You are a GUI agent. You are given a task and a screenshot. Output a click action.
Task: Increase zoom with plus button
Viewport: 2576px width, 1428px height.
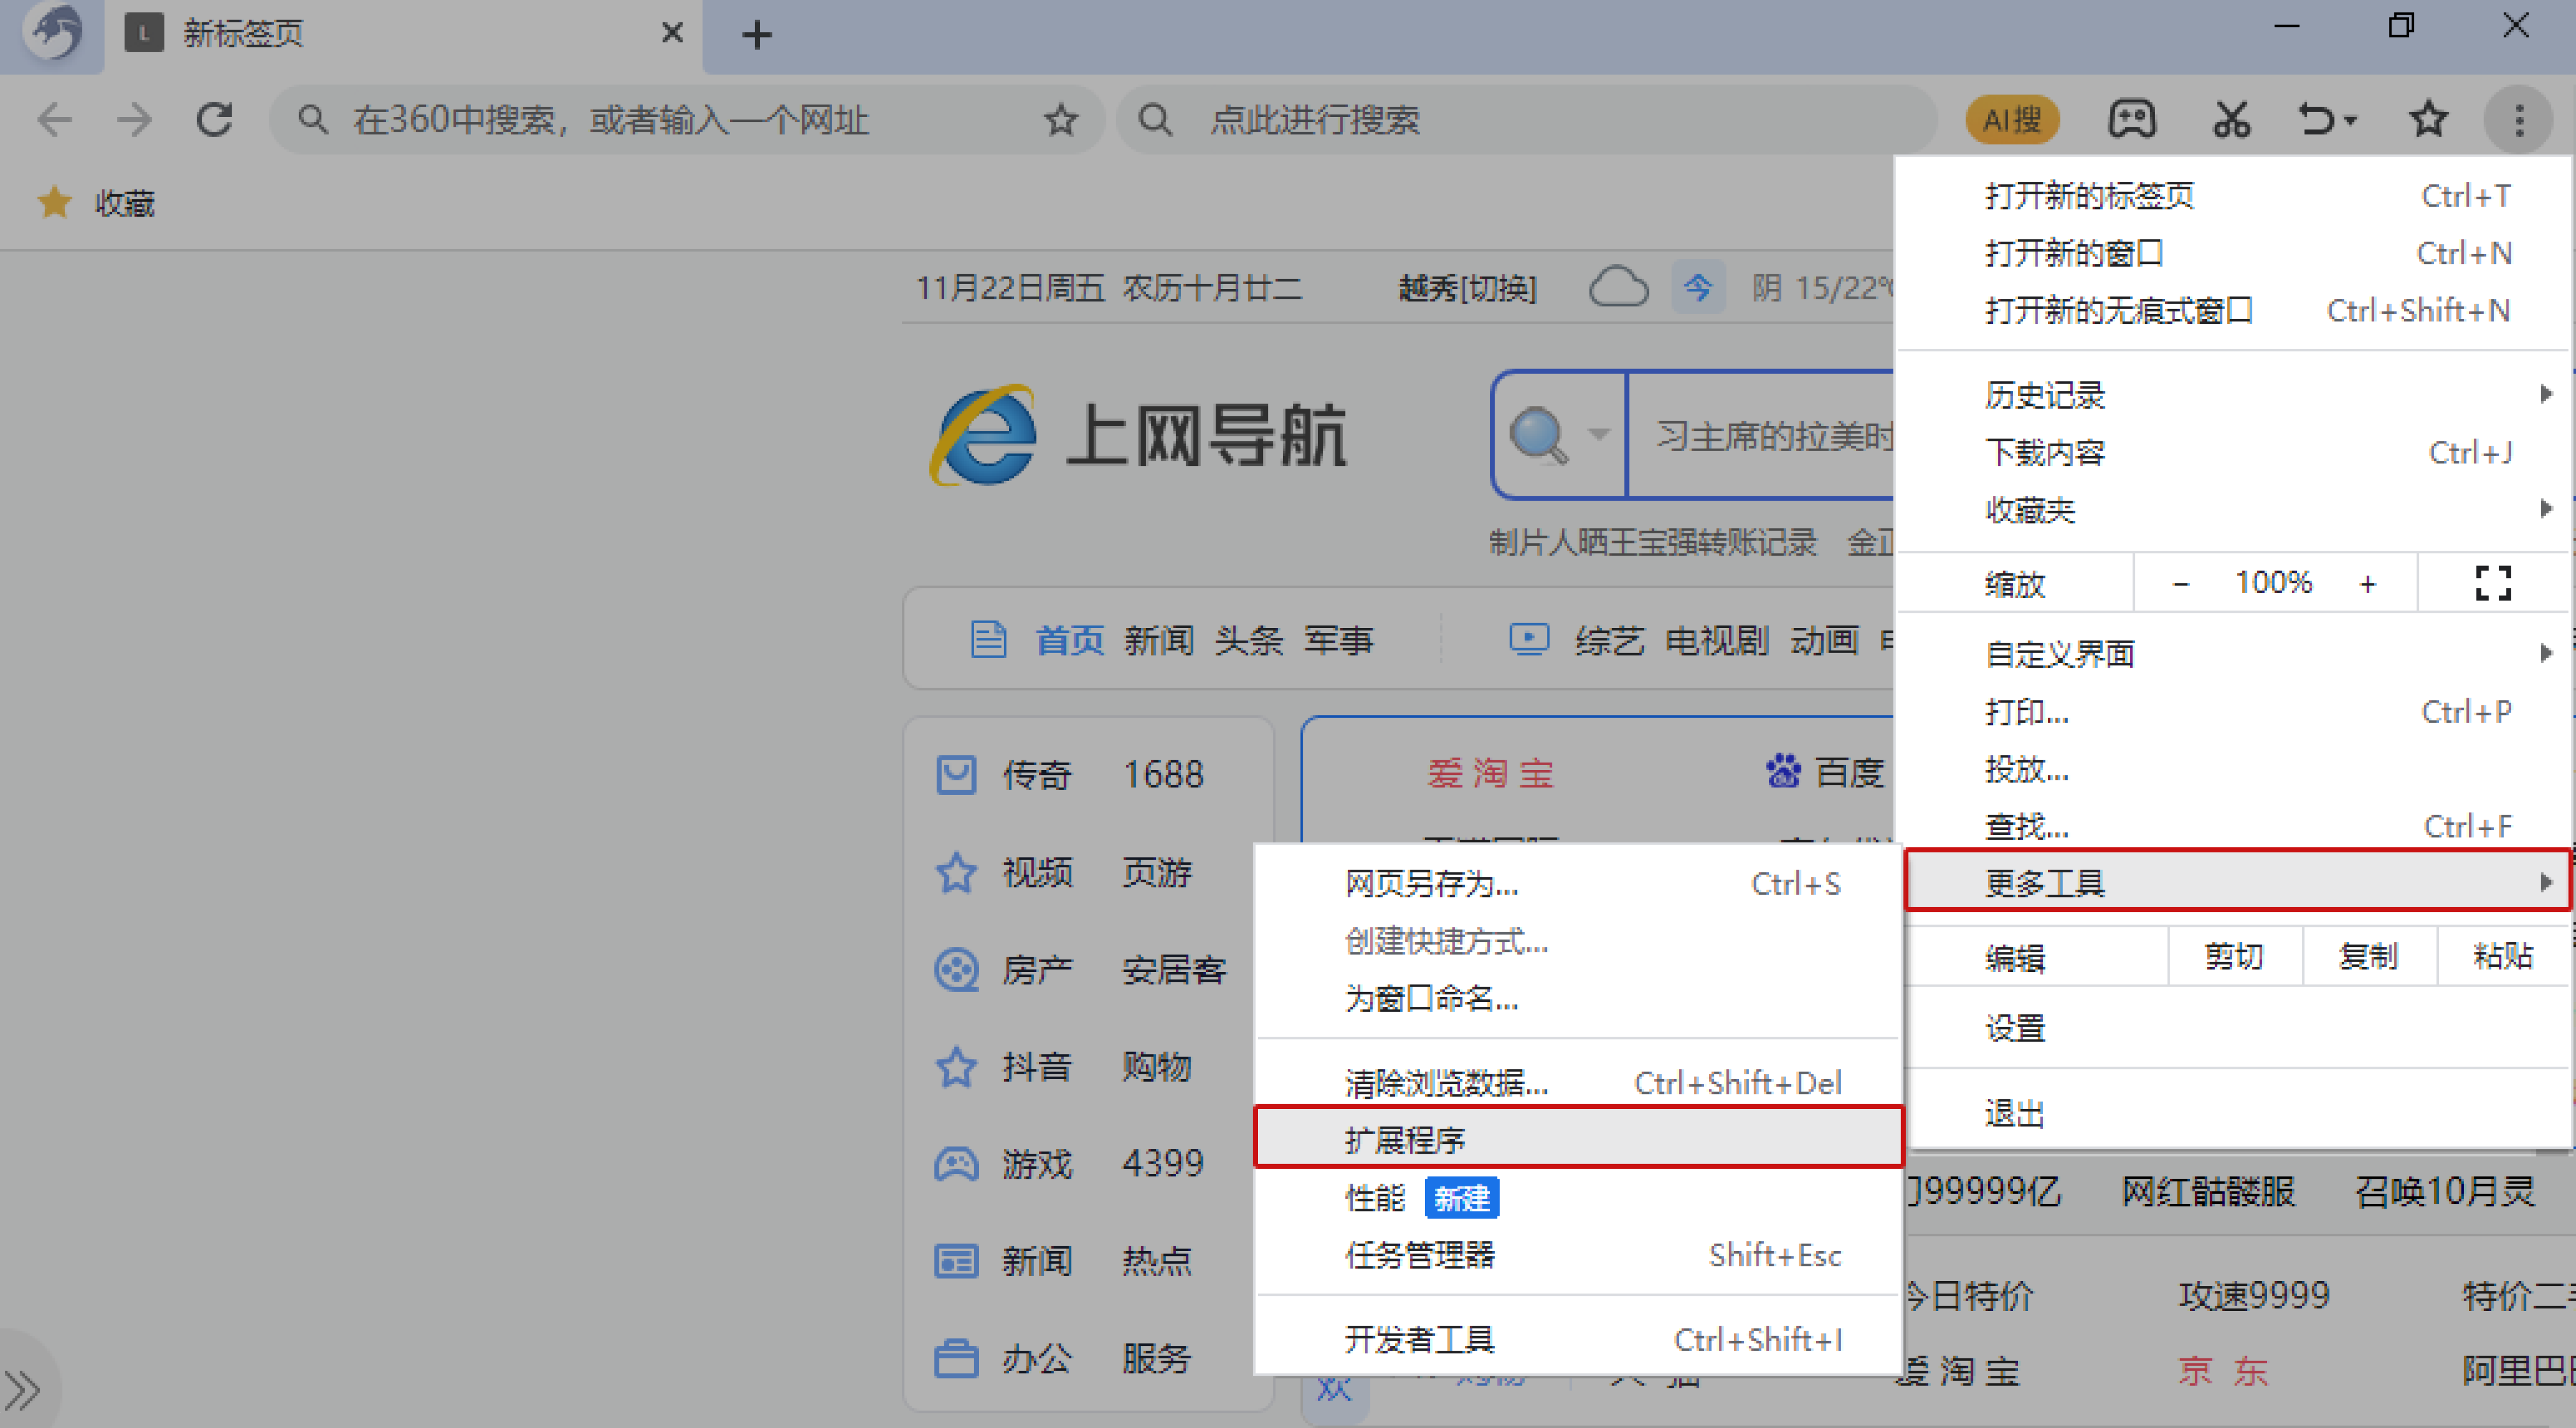[2367, 582]
